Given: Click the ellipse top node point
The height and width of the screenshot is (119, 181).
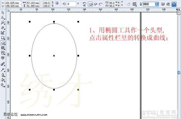Looking at the screenshot, I should point(54,23).
